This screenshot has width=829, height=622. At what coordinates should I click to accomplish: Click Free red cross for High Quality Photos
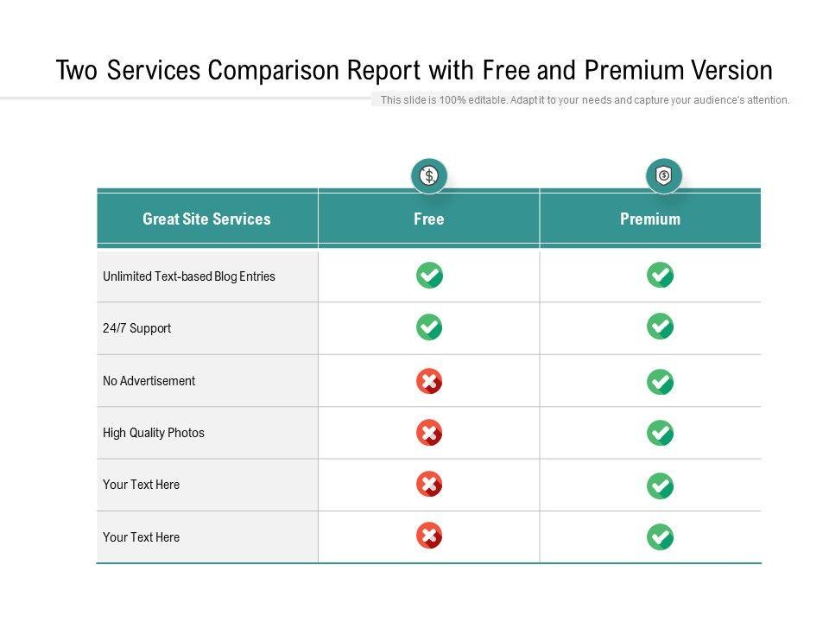pos(429,433)
